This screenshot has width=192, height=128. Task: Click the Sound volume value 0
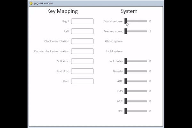[150, 21]
